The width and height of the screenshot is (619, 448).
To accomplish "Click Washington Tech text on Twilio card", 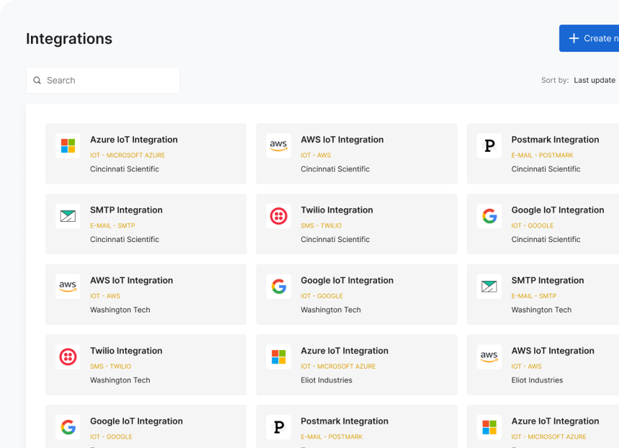I will click(120, 380).
